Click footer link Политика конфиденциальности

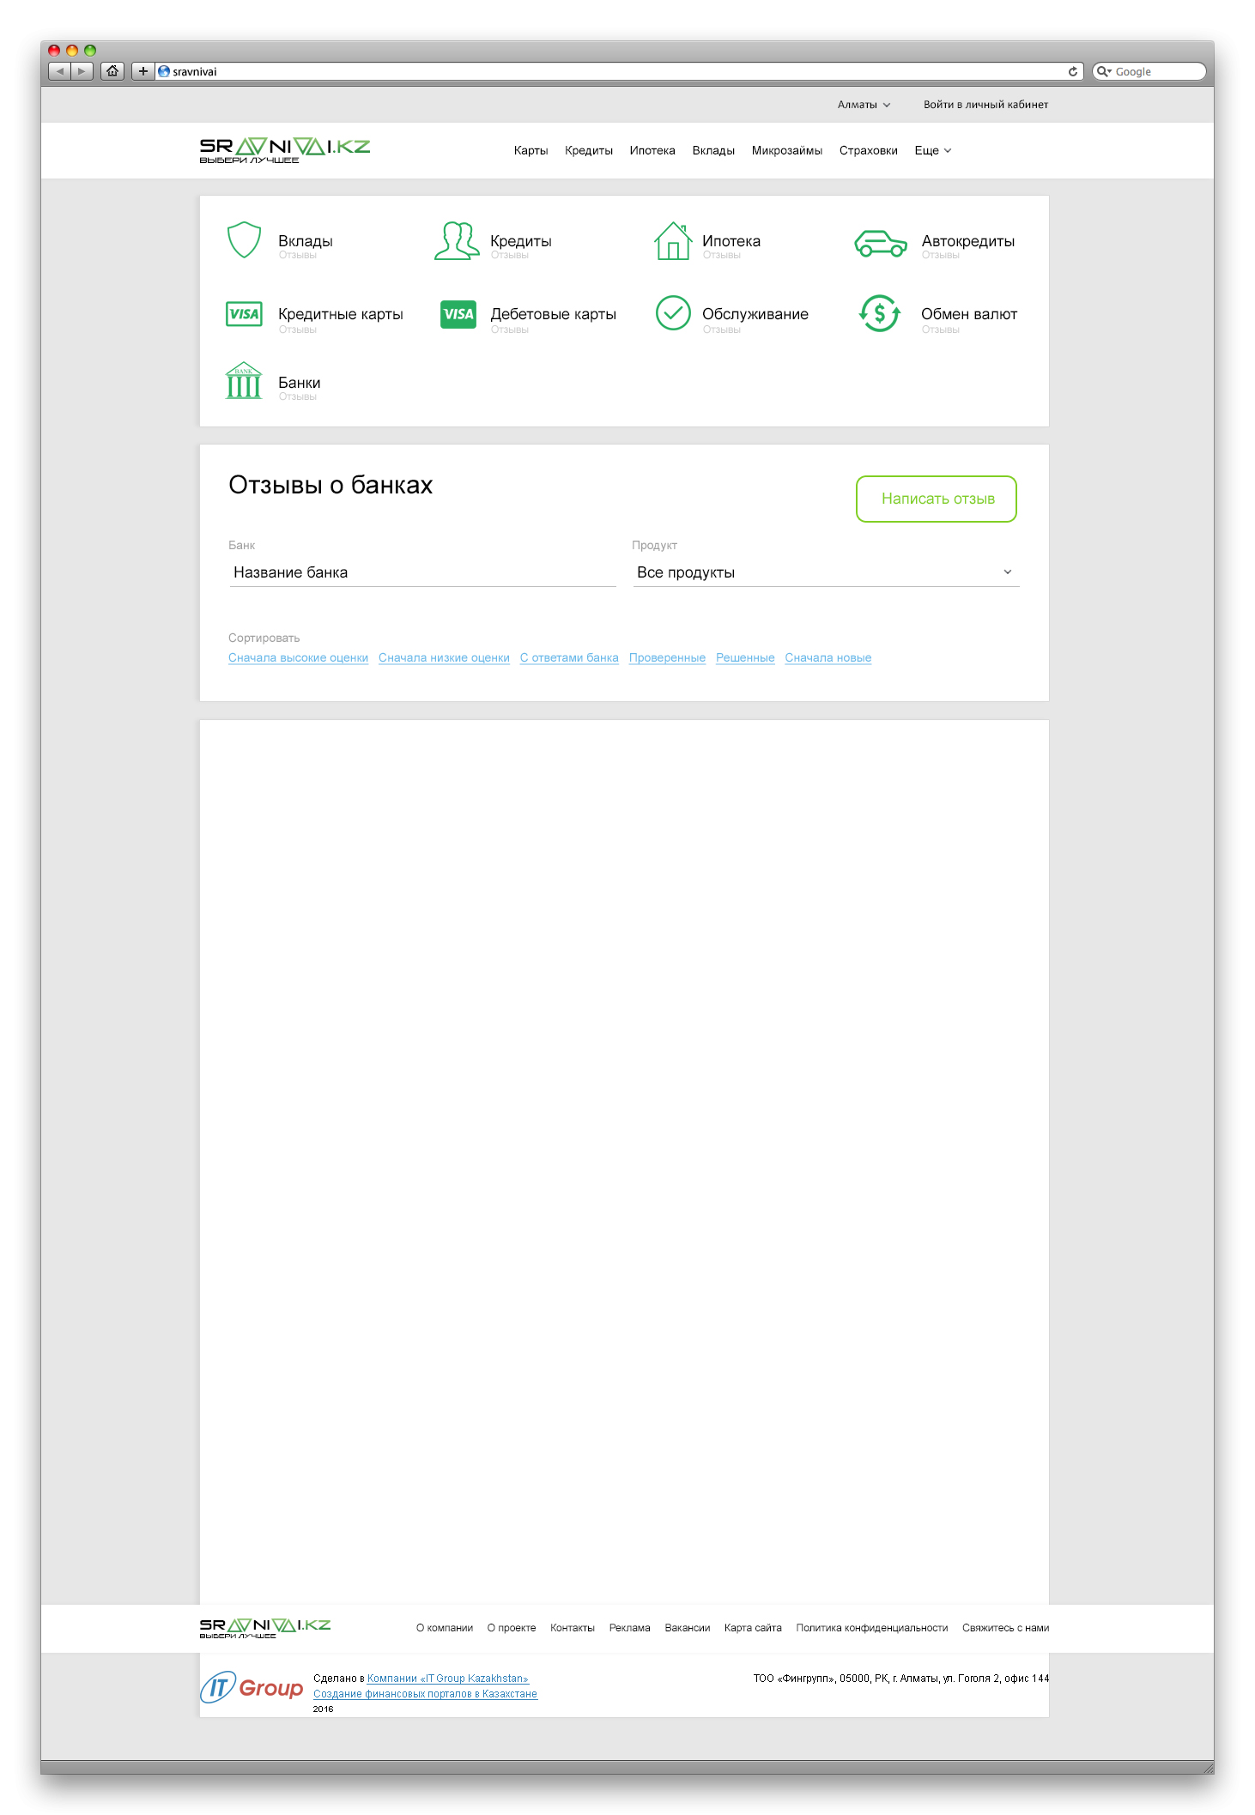point(872,1628)
